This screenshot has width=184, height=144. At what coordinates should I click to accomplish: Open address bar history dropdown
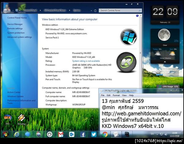(x=91, y=11)
